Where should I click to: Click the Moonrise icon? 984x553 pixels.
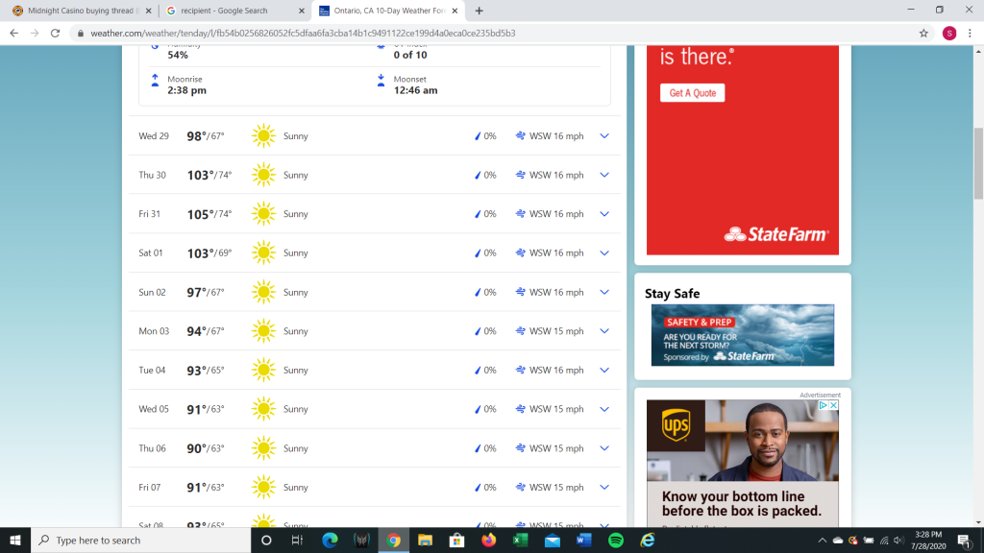[x=155, y=81]
